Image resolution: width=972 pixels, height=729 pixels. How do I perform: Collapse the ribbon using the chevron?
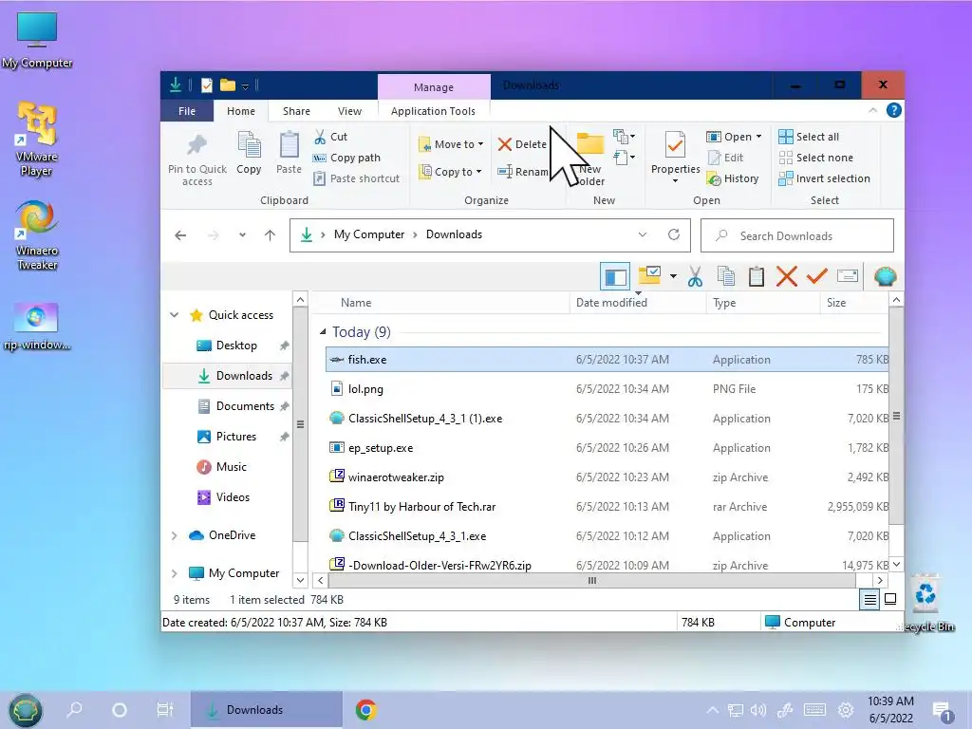coord(873,110)
